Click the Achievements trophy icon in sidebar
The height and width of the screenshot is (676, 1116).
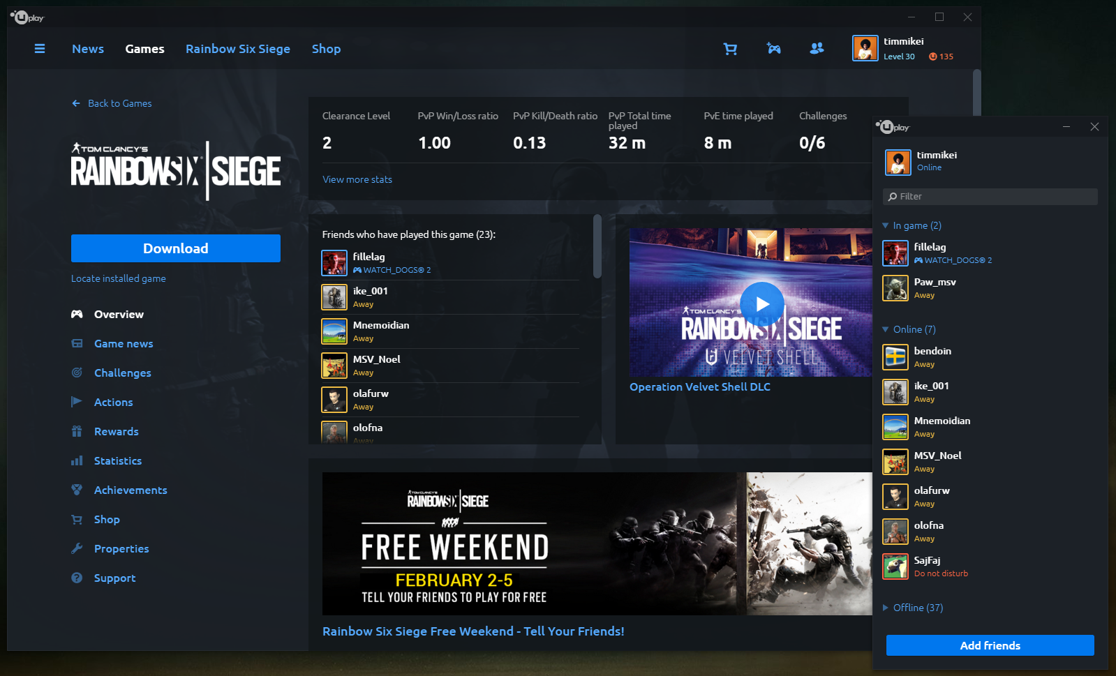(x=77, y=490)
